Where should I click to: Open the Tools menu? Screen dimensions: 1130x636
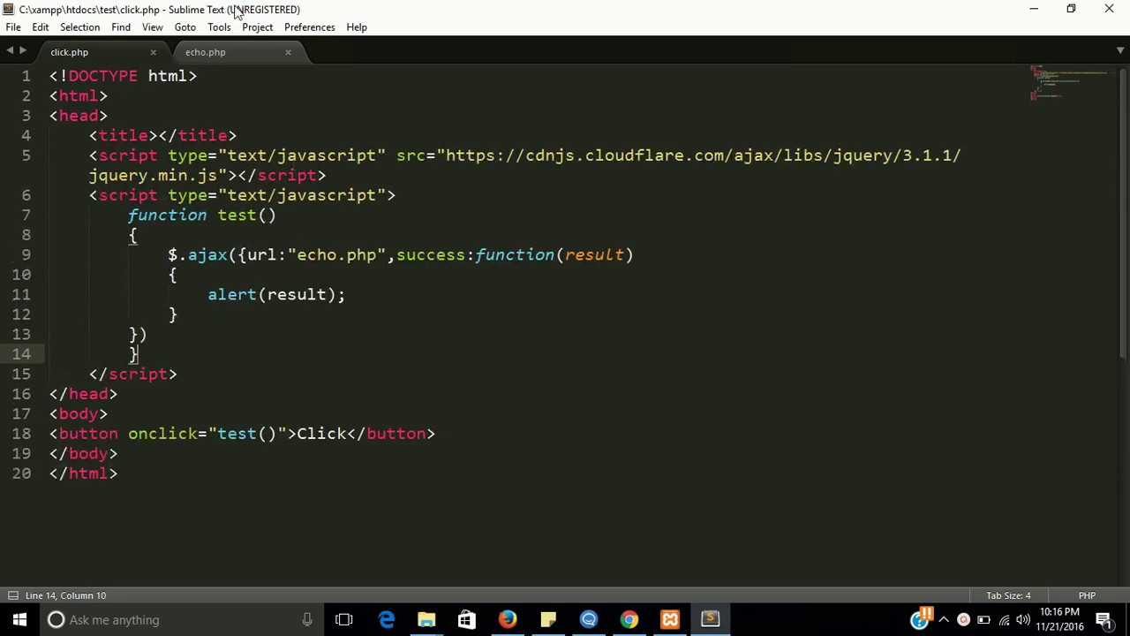point(219,27)
